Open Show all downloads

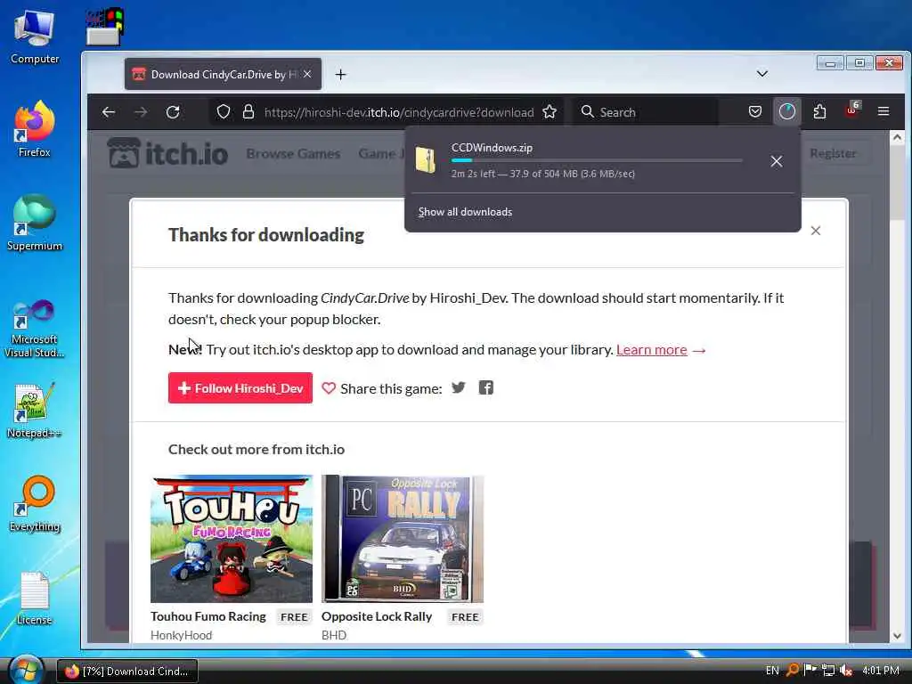[x=465, y=212]
